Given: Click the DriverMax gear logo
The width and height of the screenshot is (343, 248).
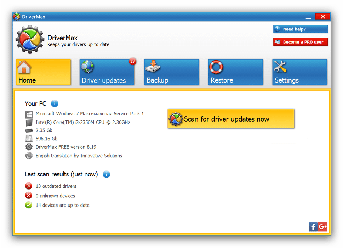Looking at the screenshot, I should [x=30, y=39].
